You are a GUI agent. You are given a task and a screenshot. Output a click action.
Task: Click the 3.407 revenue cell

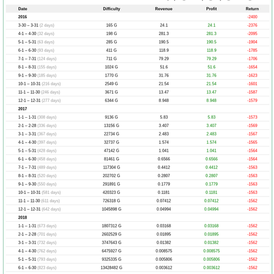tap(164, 125)
